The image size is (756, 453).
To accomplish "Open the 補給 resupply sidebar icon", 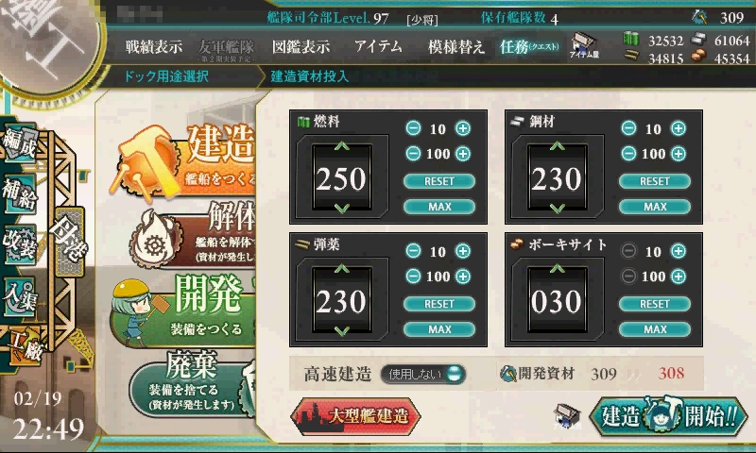I will click(x=19, y=193).
